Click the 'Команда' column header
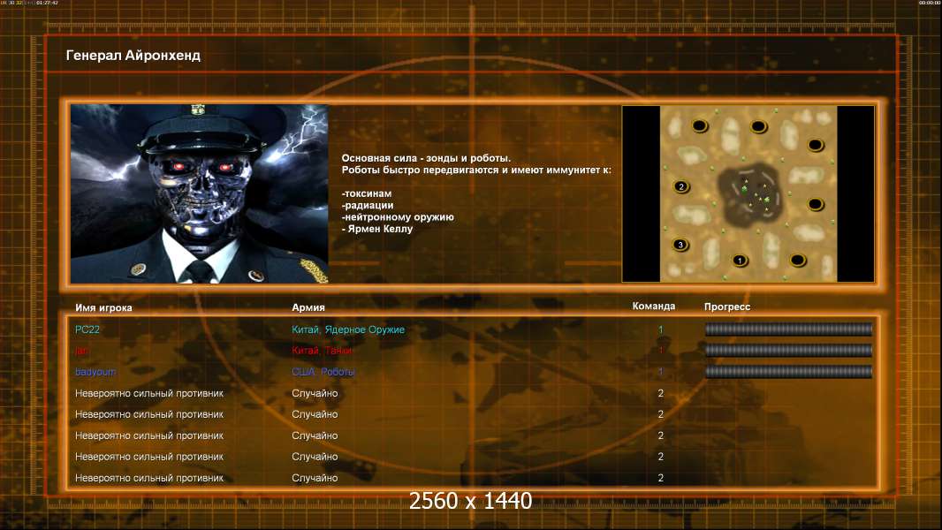Screen dimensions: 942x530 click(654, 307)
